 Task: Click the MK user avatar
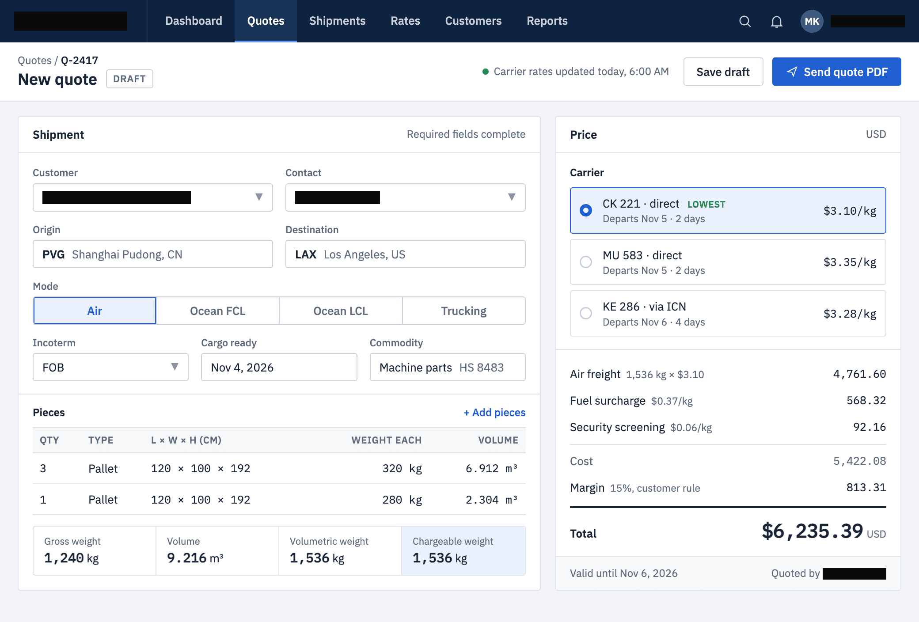point(812,21)
